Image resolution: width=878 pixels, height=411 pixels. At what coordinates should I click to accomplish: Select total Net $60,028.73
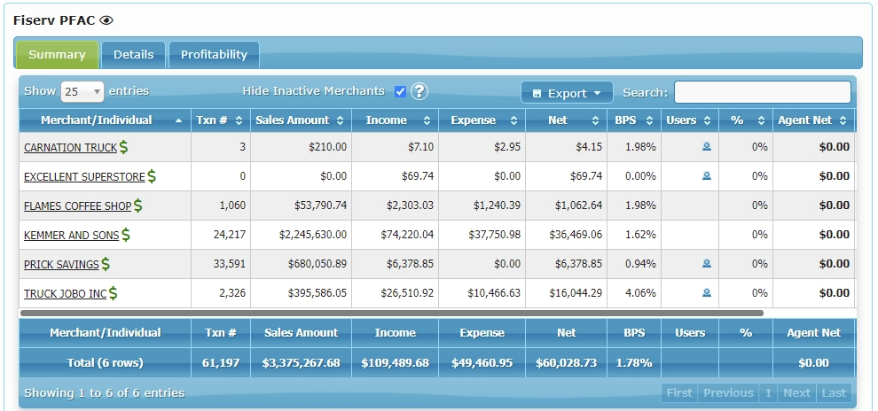(566, 363)
